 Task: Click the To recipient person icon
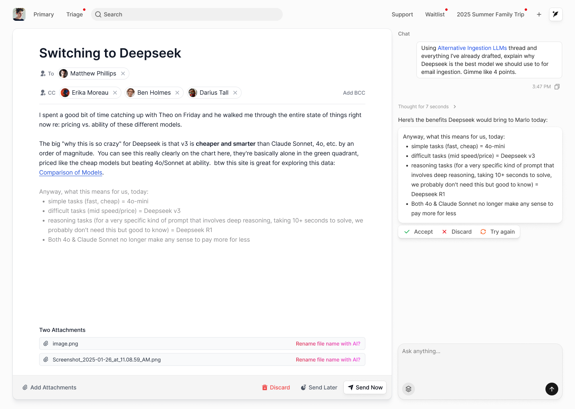tap(43, 73)
